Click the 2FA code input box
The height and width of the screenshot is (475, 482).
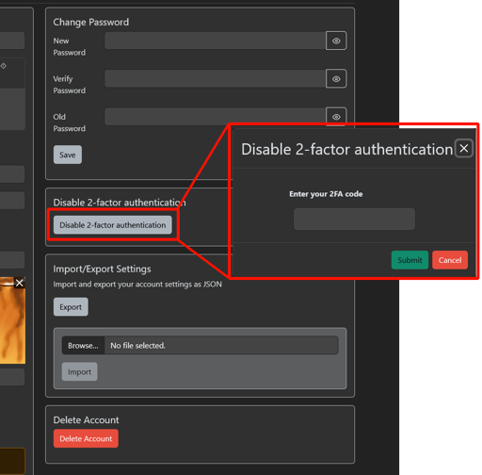354,219
